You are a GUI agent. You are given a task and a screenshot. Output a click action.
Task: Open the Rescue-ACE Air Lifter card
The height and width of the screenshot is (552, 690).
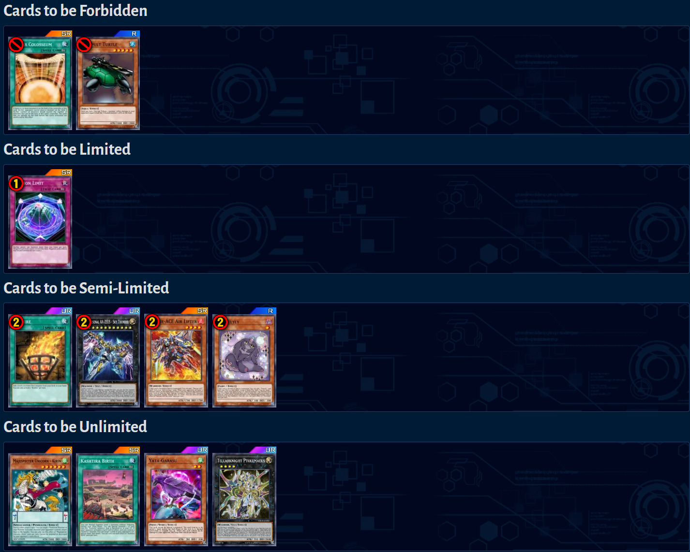(176, 361)
